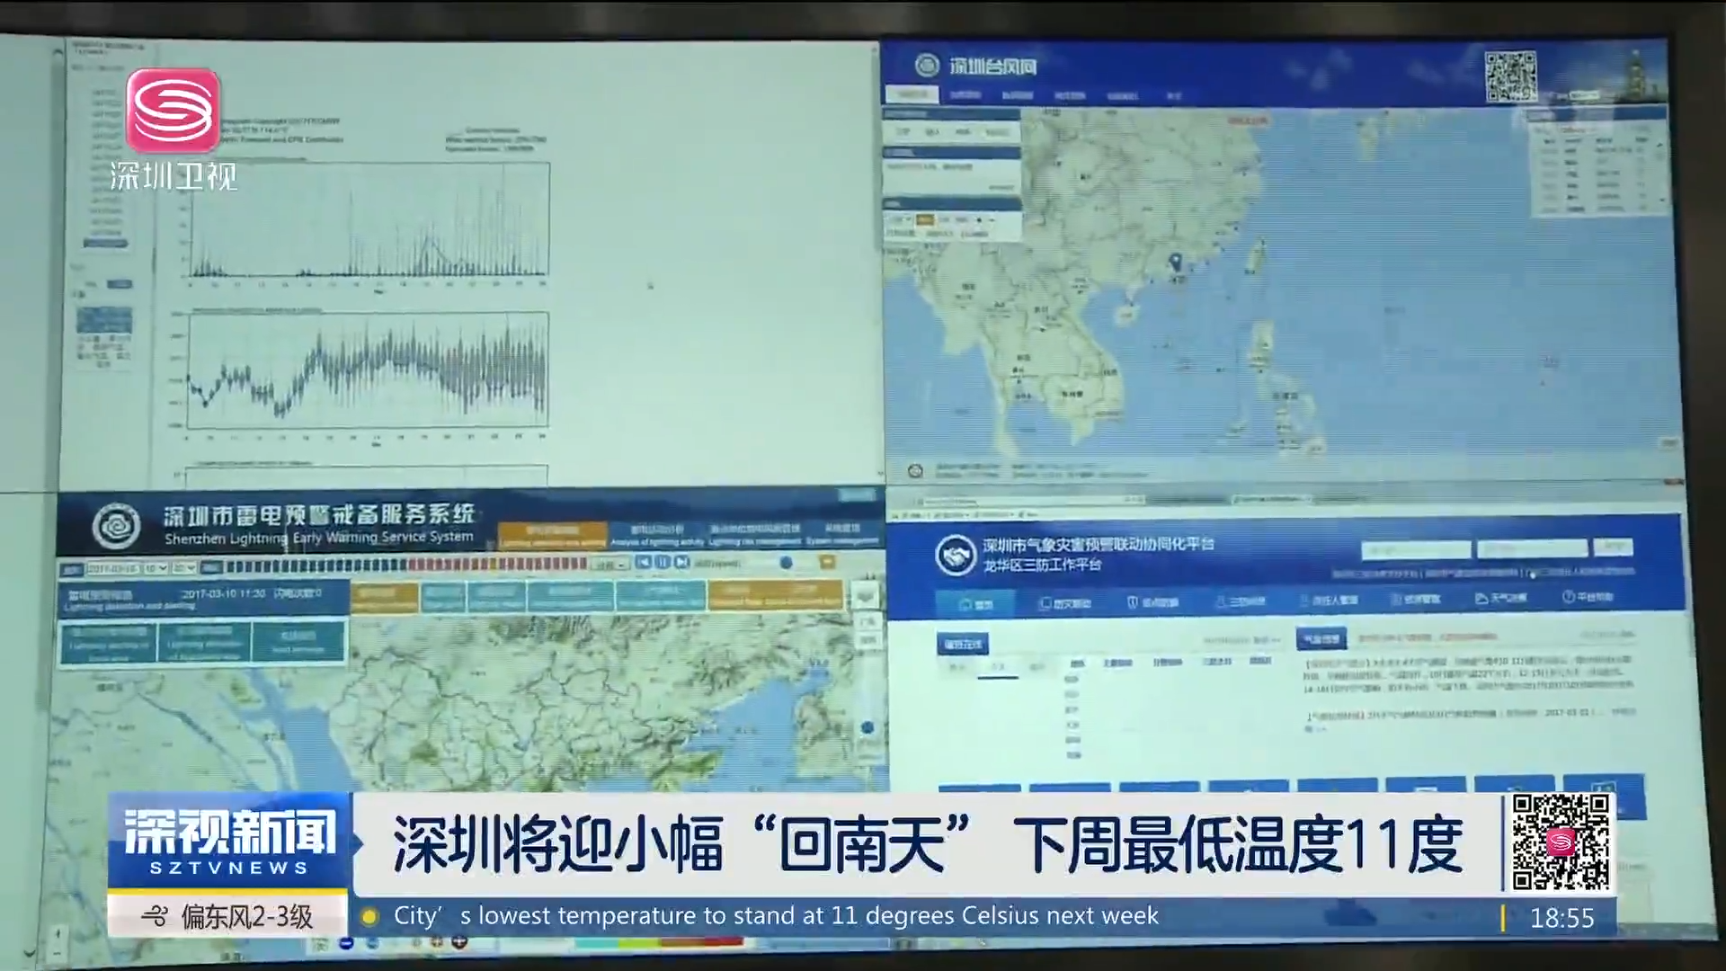Click the date input field in lightning system
Viewport: 1726px width, 971px height.
coord(113,568)
